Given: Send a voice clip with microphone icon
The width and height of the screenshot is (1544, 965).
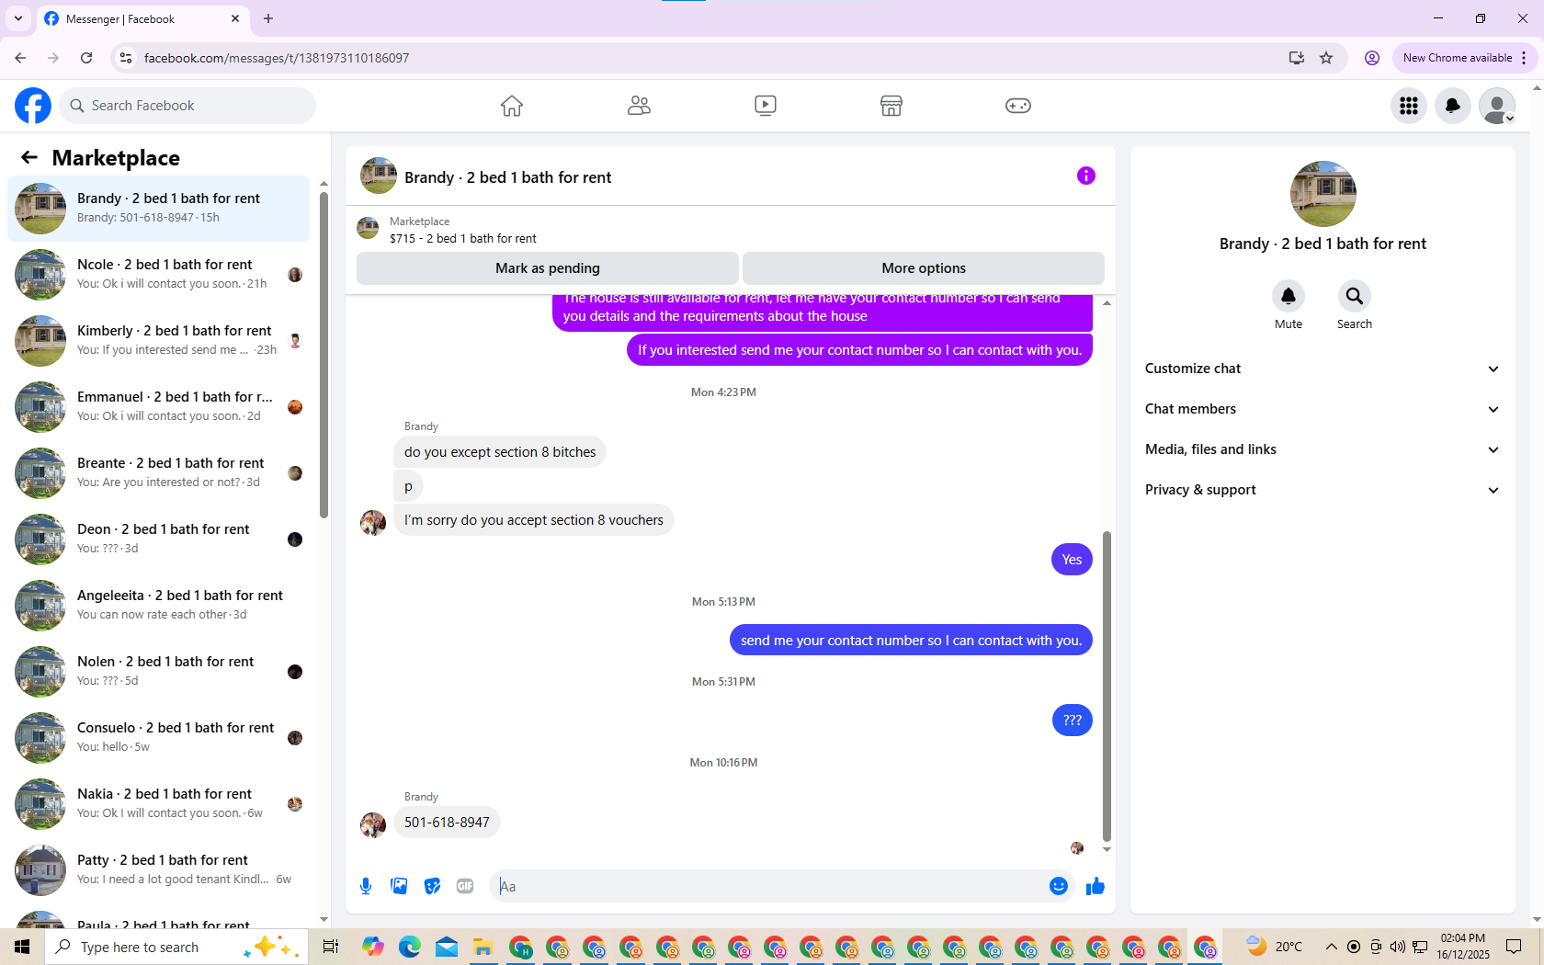Looking at the screenshot, I should tap(366, 886).
